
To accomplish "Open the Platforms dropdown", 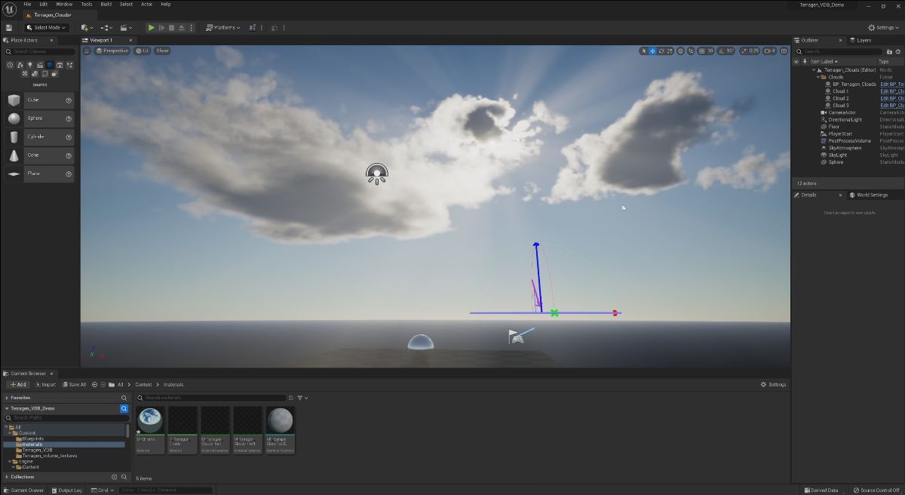I will point(223,28).
